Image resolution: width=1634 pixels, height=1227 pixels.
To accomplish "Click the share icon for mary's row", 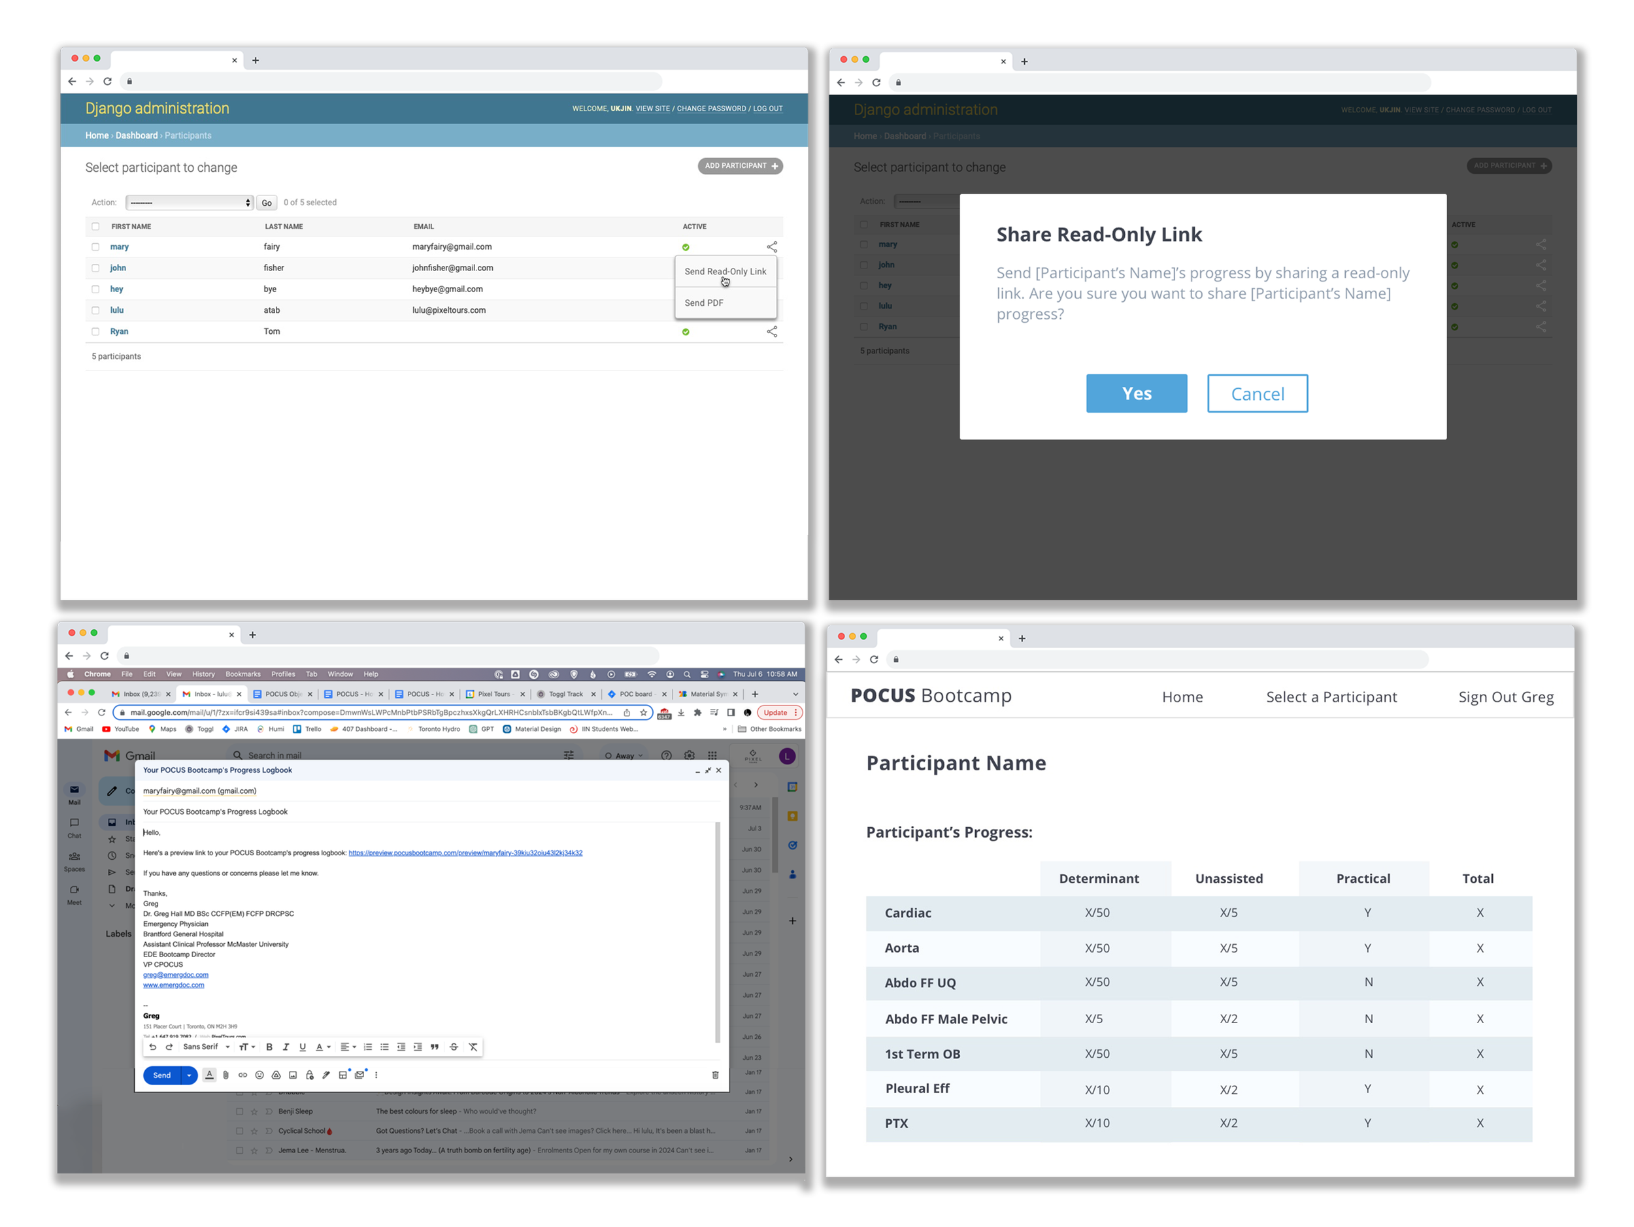I will pyautogui.click(x=772, y=246).
